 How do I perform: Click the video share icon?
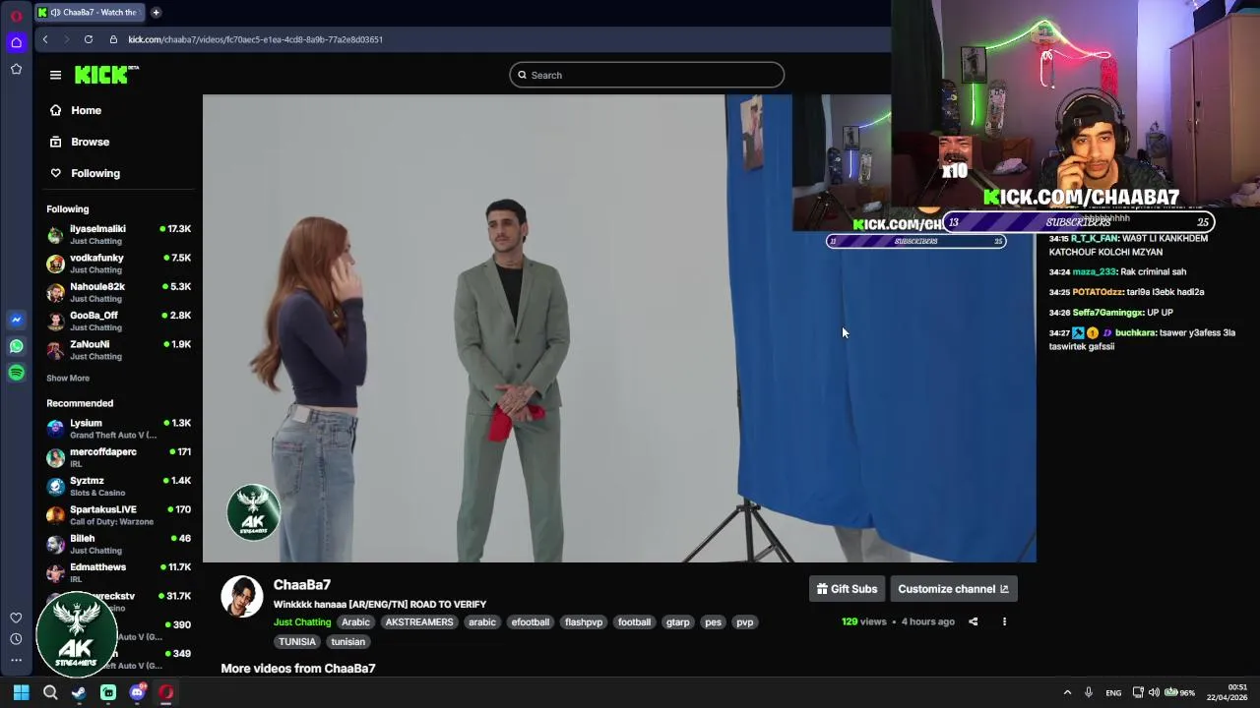tap(973, 621)
